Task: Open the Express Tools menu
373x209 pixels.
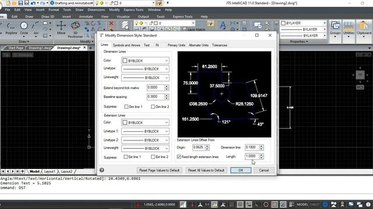Action: click(x=133, y=10)
